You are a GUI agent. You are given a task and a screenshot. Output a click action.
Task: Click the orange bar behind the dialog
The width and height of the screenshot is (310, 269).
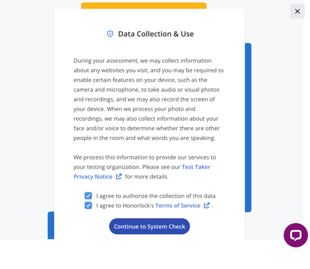(143, 6)
